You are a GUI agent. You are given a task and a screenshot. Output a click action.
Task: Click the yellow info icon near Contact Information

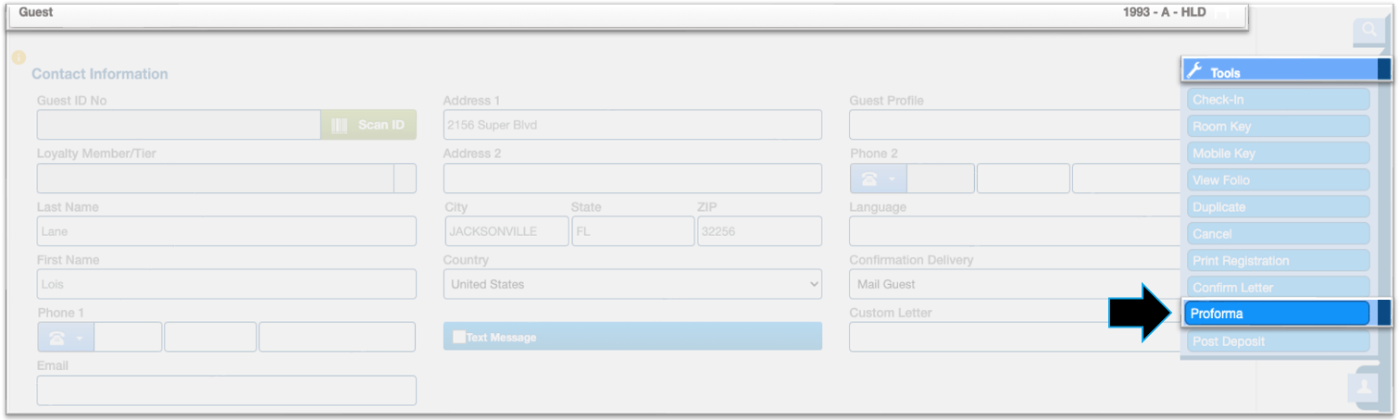point(19,57)
